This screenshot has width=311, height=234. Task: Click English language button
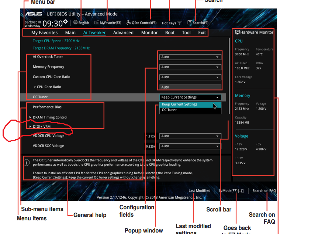tap(81, 23)
